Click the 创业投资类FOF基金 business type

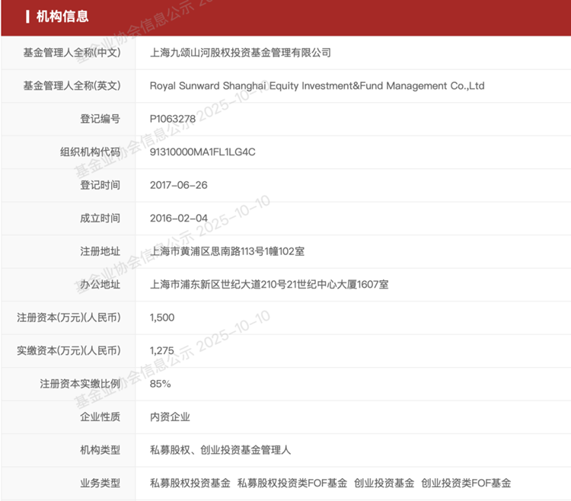(465, 483)
